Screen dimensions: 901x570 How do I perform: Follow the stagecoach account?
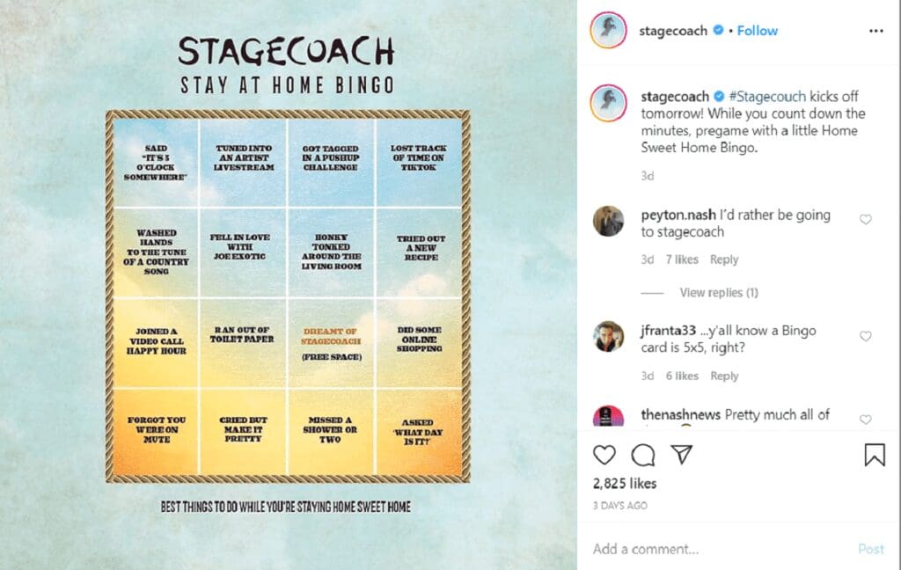click(x=758, y=31)
